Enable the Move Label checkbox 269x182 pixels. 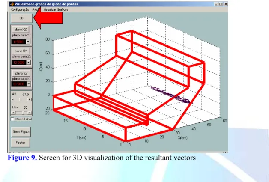coord(12,119)
